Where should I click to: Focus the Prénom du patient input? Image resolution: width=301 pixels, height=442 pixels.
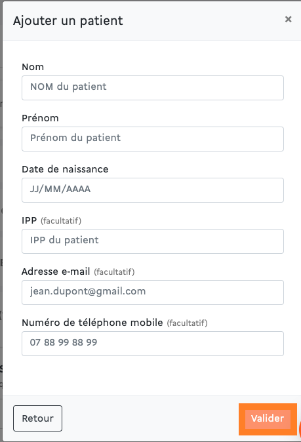[x=153, y=139]
